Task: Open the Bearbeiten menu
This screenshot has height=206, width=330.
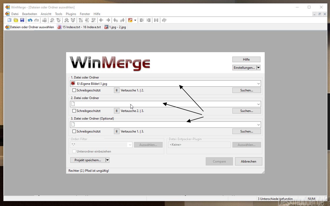Action: pos(30,14)
